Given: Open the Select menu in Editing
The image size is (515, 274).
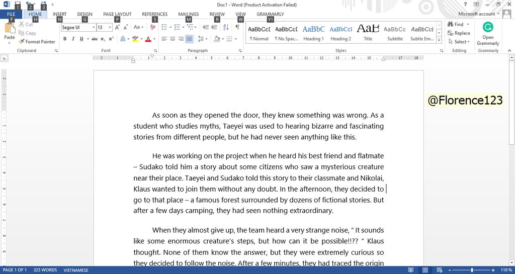Looking at the screenshot, I should (459, 42).
